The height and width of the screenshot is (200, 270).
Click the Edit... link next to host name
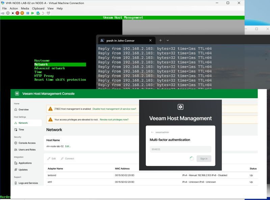(68, 146)
